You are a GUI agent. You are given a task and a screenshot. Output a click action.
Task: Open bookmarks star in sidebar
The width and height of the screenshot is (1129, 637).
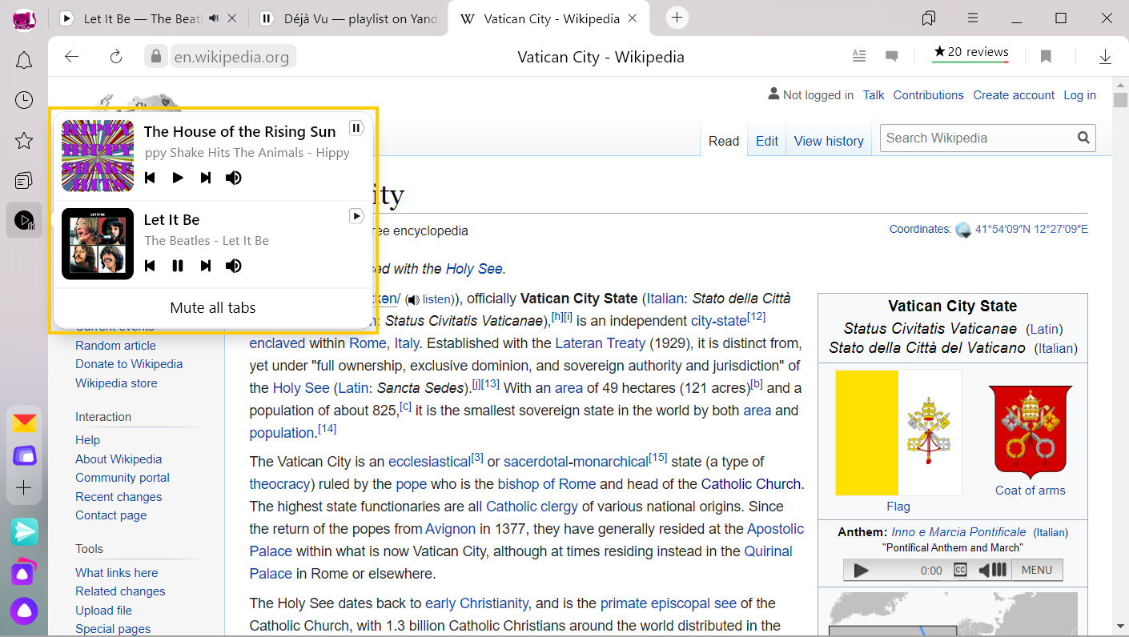click(x=24, y=141)
